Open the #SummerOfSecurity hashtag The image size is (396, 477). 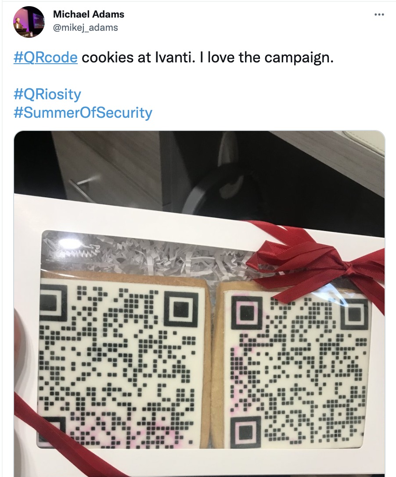(83, 112)
